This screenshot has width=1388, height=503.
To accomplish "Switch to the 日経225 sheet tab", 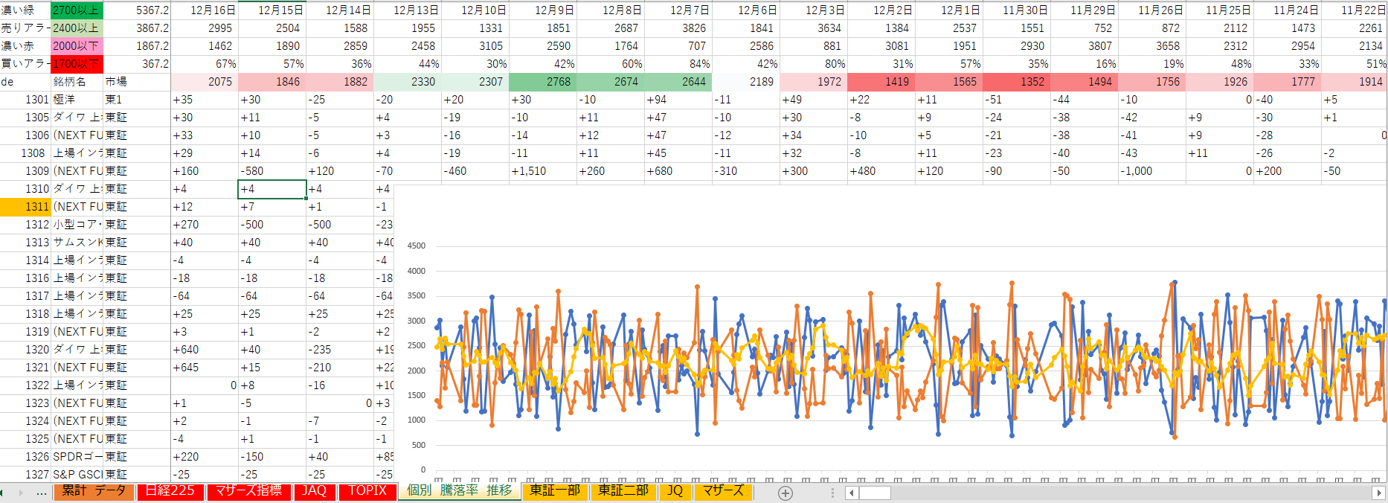I will (x=170, y=491).
